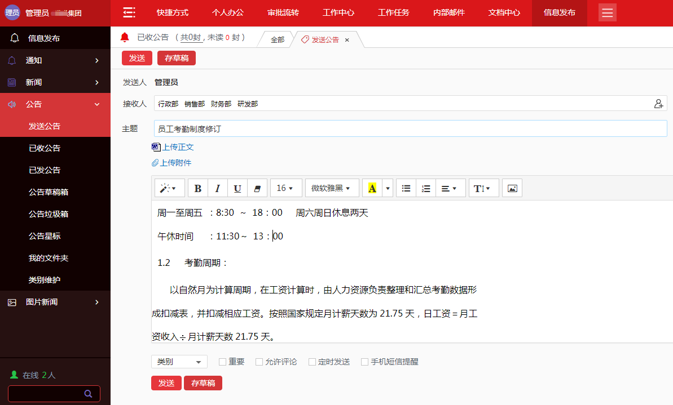Screen dimensions: 673x405
Task: Insert an image into the editor
Action: (x=512, y=188)
